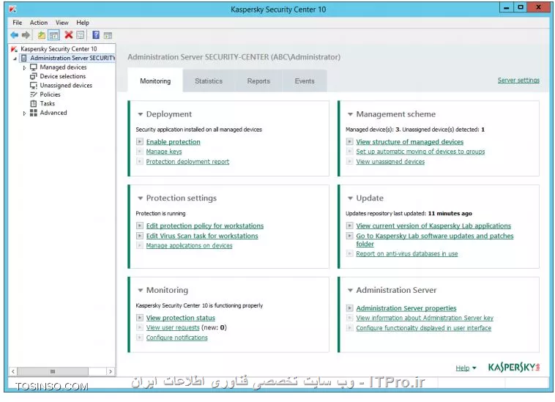Collapse the Update section

(350, 198)
